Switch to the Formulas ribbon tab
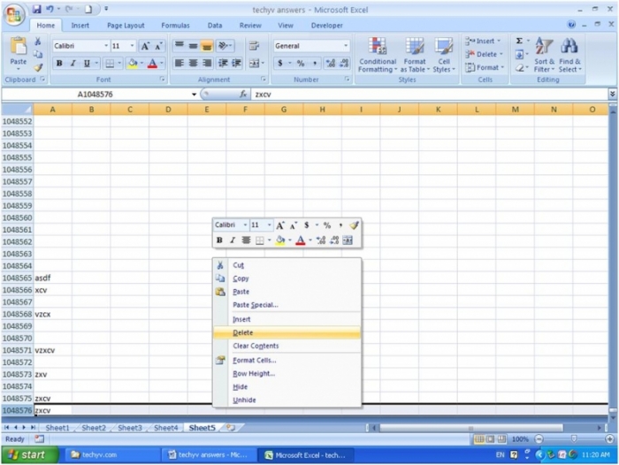Screen dimensions: 619x465 [x=175, y=26]
